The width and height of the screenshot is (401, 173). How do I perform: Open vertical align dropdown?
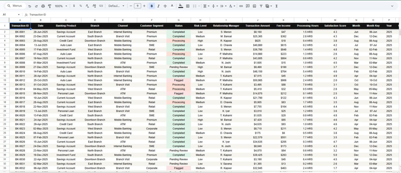pos(215,6)
